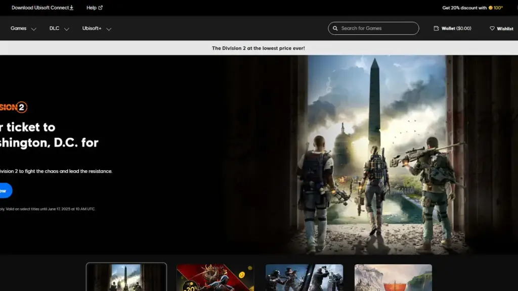518x291 pixels.
Task: Click the gold coin icon beside 100
Action: (491, 8)
